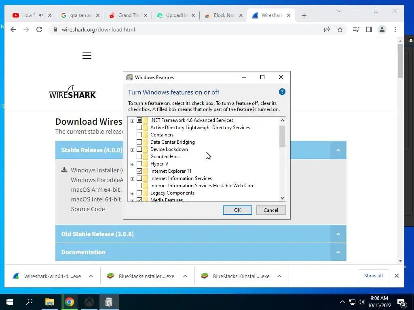Switch to the Block Not tab
Viewport: 414px width, 310px height.
223,15
